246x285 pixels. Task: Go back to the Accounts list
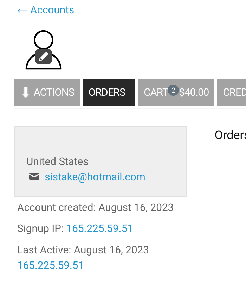coord(46,10)
